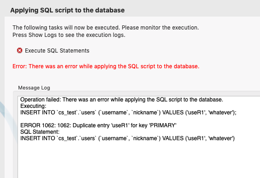Select the 'Execute SQL Statements' task label

pos(57,51)
